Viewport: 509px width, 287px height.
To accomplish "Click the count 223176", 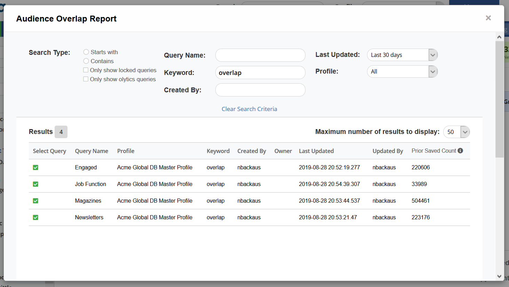I will coord(421,218).
